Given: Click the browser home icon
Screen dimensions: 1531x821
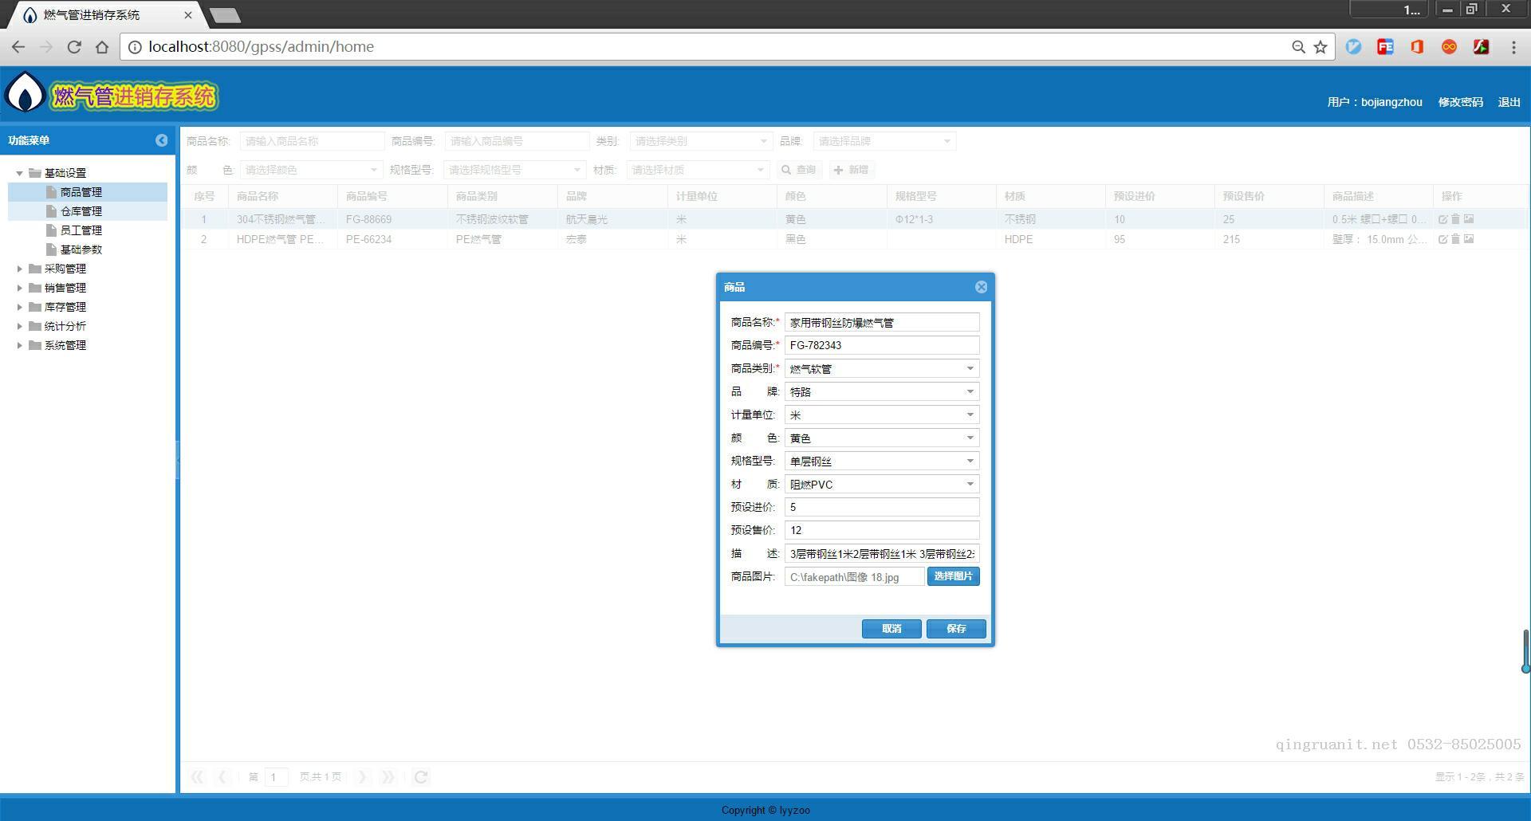Looking at the screenshot, I should pyautogui.click(x=102, y=47).
